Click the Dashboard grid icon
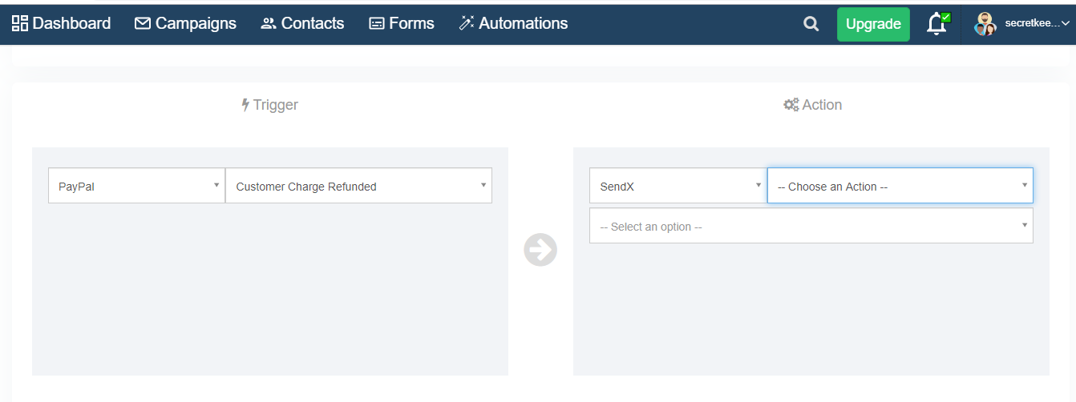1076x402 pixels. [x=20, y=23]
